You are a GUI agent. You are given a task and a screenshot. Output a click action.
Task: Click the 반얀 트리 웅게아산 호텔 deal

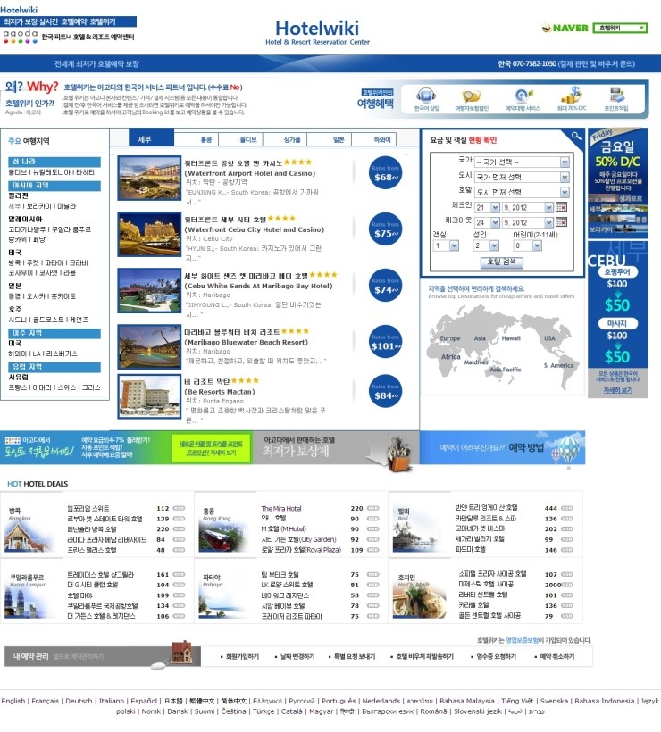tap(486, 507)
